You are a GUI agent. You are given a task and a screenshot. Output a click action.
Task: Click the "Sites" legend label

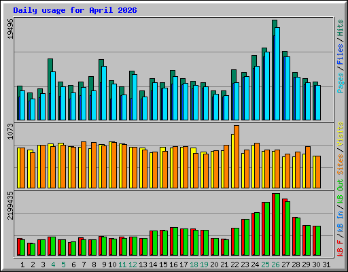341,165
